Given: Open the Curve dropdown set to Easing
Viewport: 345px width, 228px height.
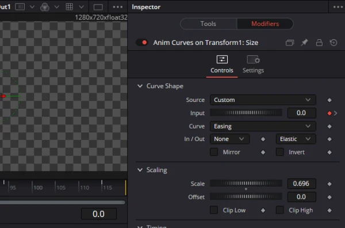Looking at the screenshot, I should point(263,126).
